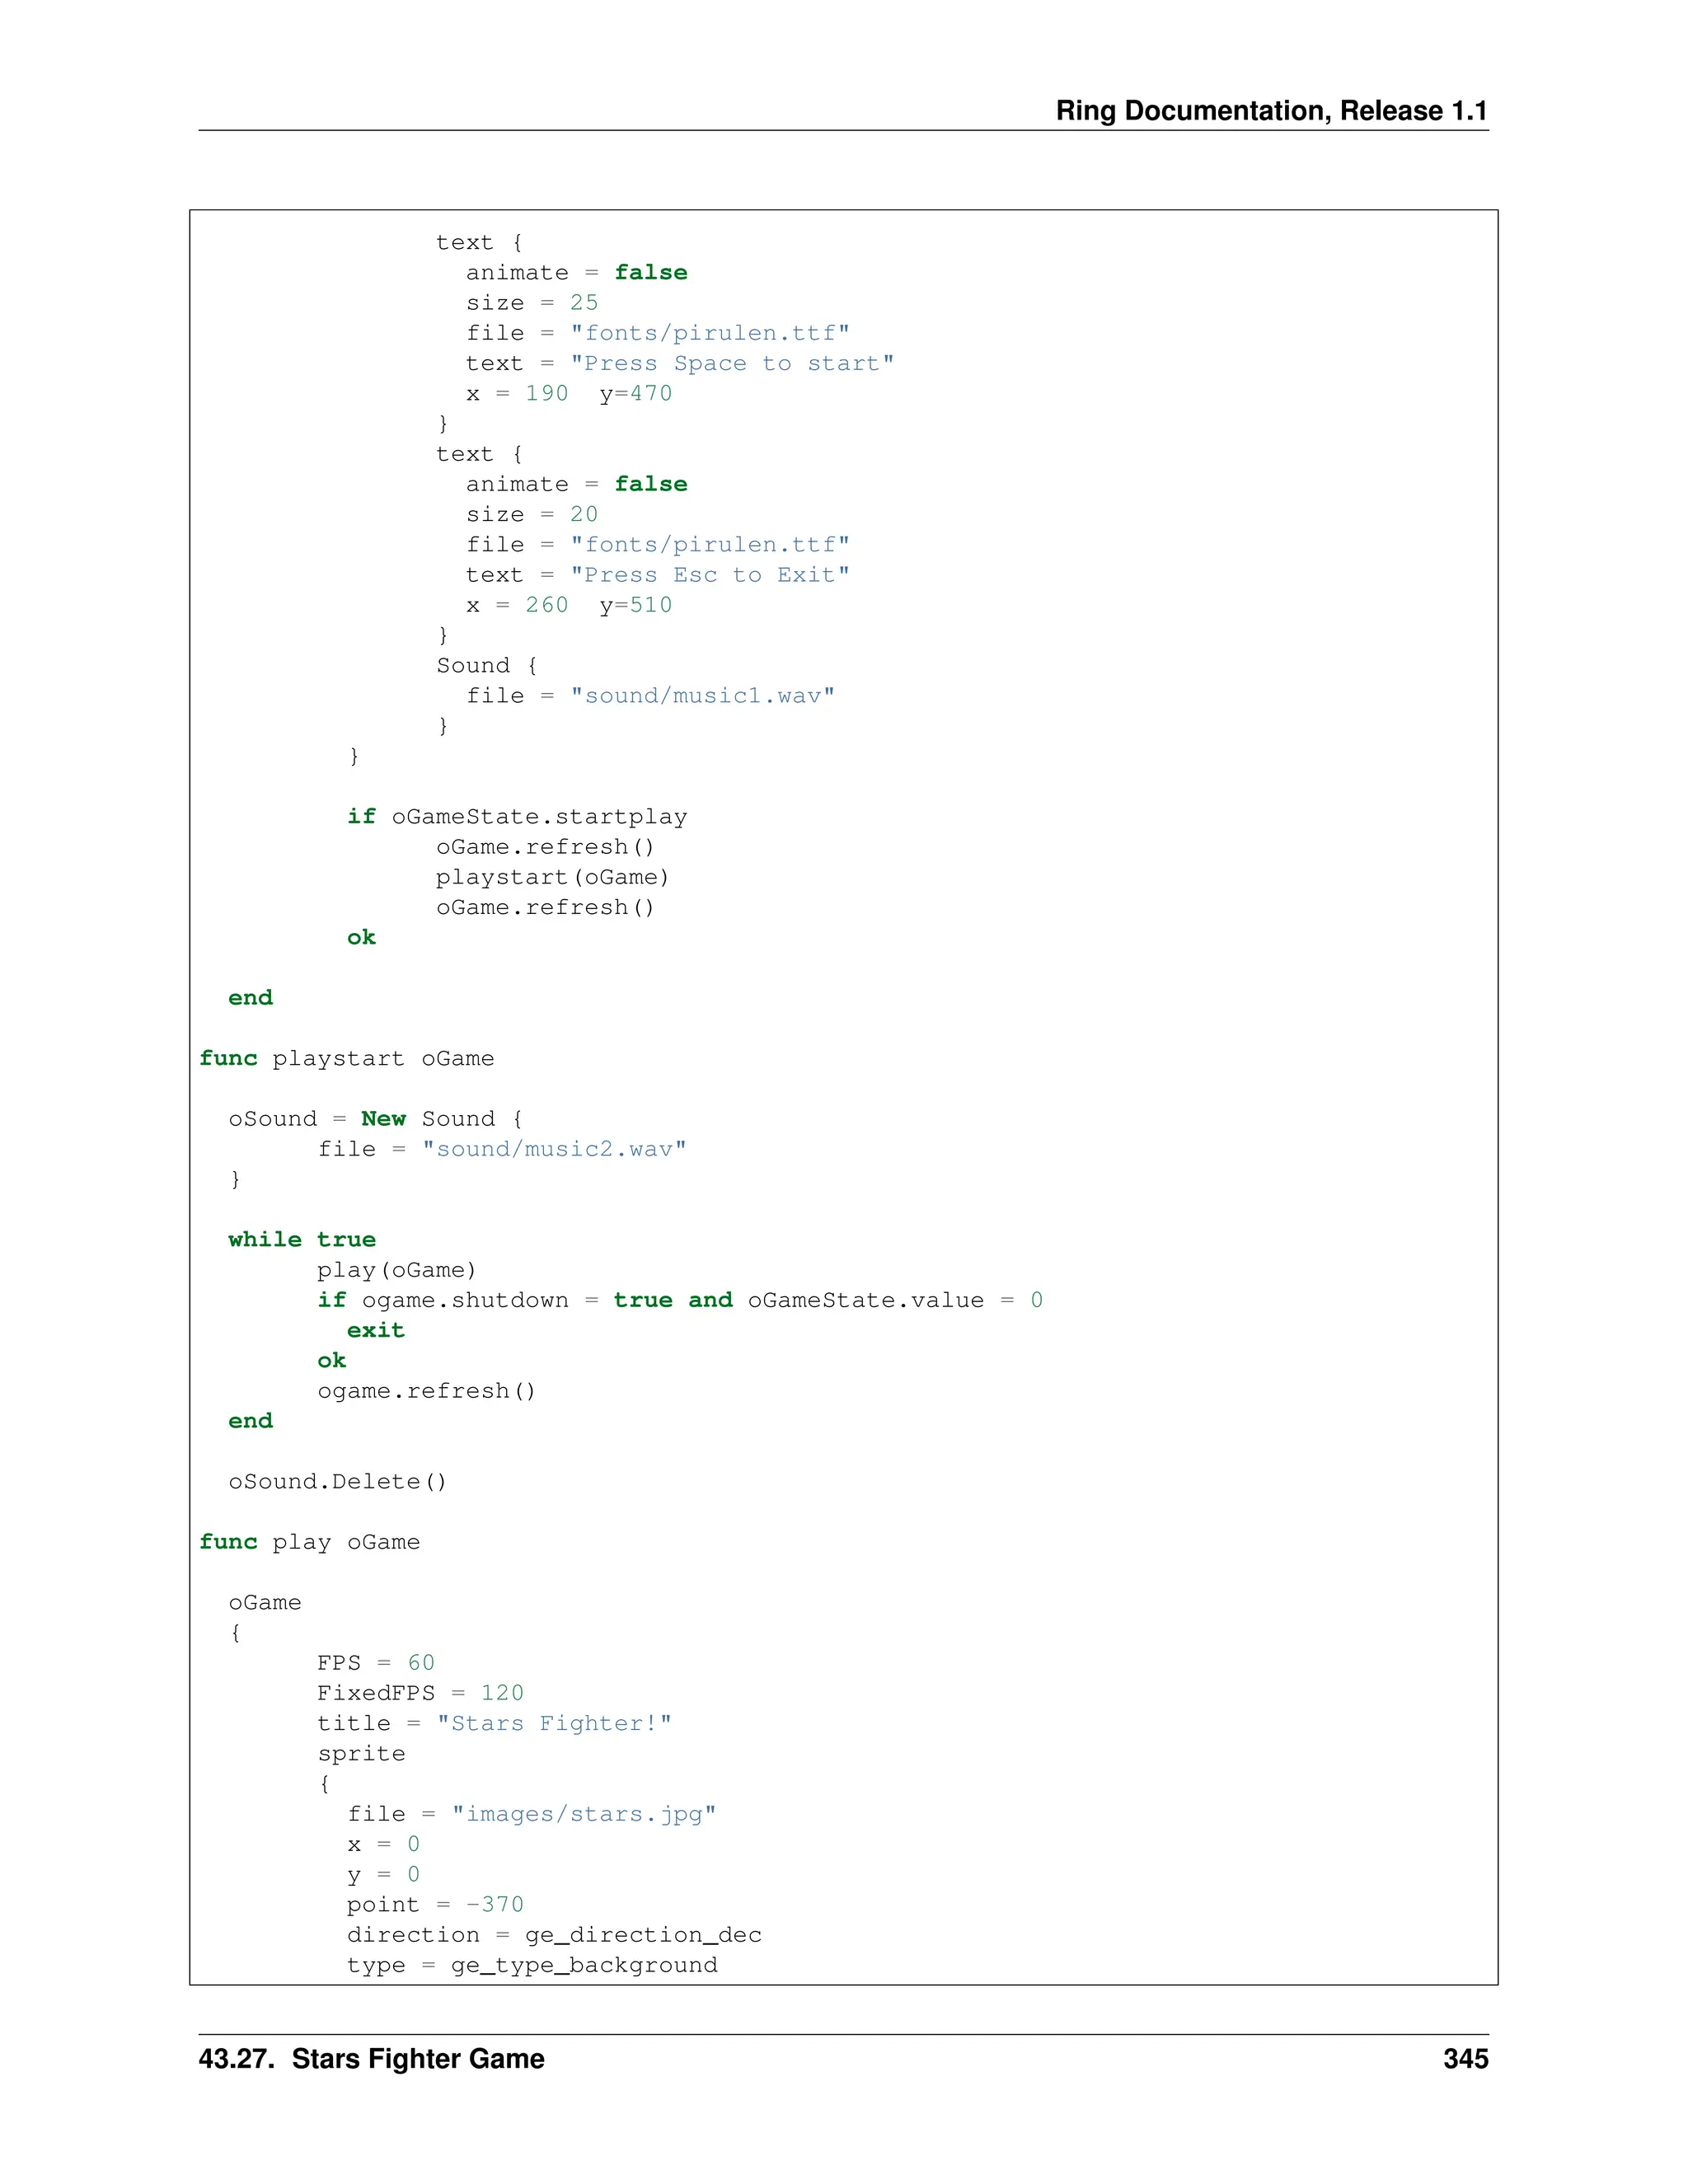Screen dimensions: 1688x2184
Task: Click the string "Press Esc to Exit"
Action: 710,575
